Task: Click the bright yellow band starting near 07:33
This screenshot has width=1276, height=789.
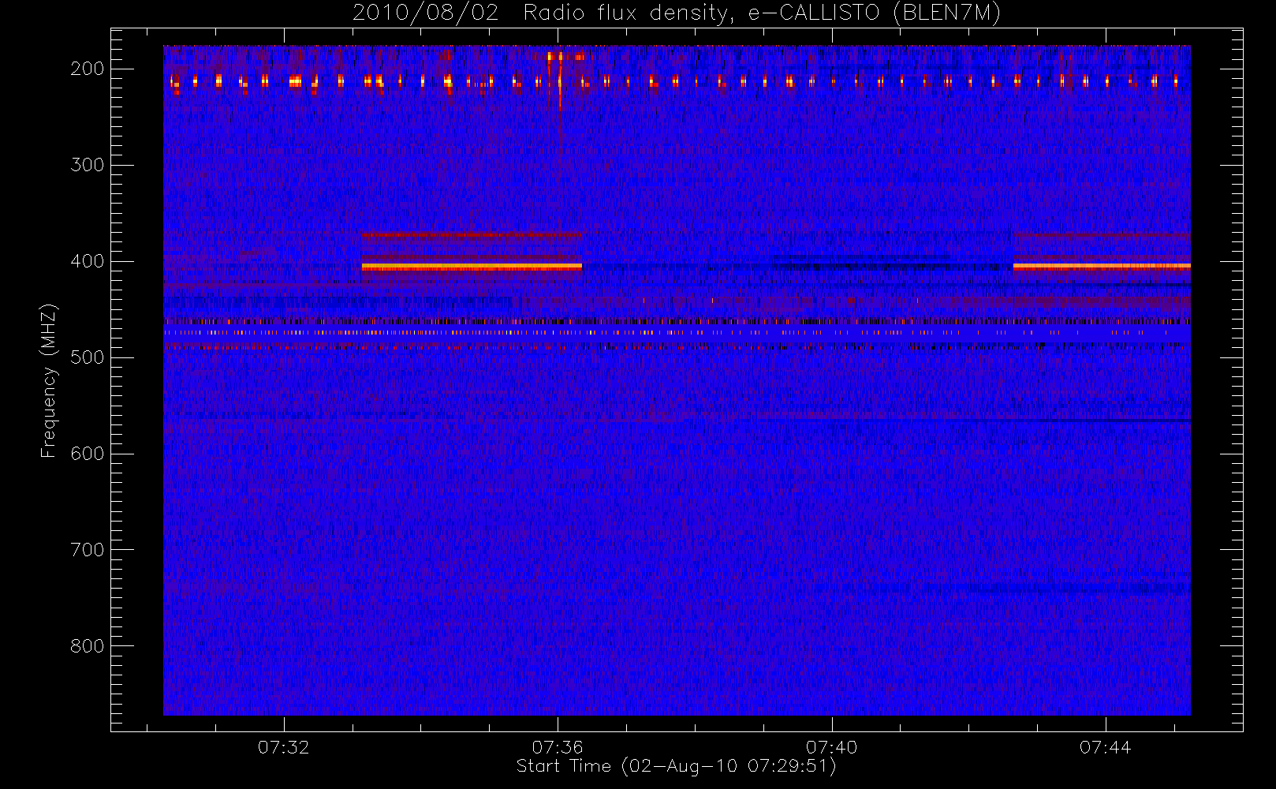Action: click(472, 267)
